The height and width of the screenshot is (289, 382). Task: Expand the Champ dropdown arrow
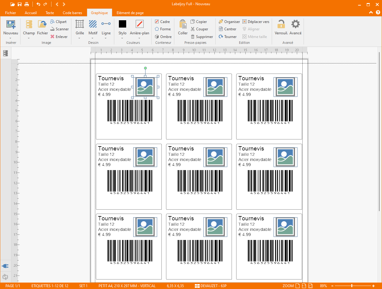(29, 38)
